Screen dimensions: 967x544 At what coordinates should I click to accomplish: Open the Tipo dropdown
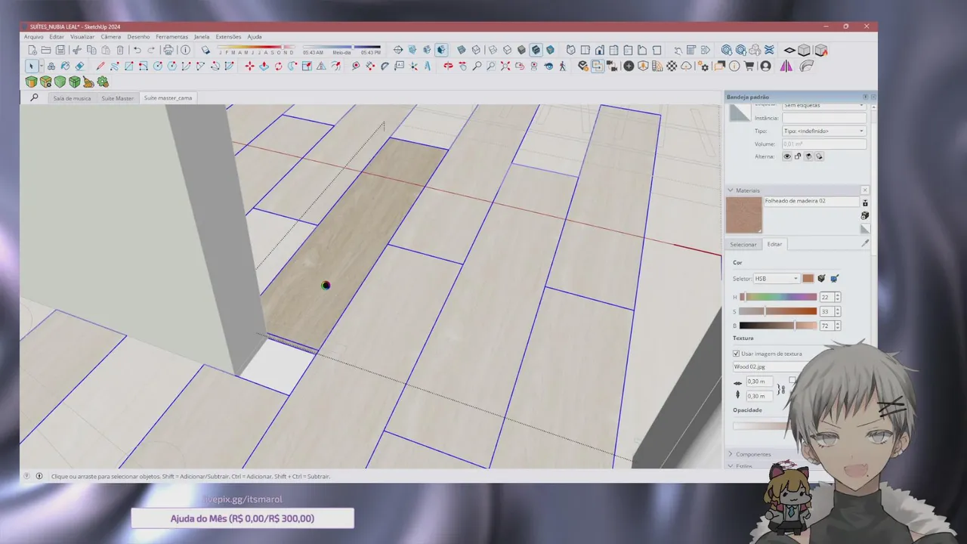[x=824, y=131]
